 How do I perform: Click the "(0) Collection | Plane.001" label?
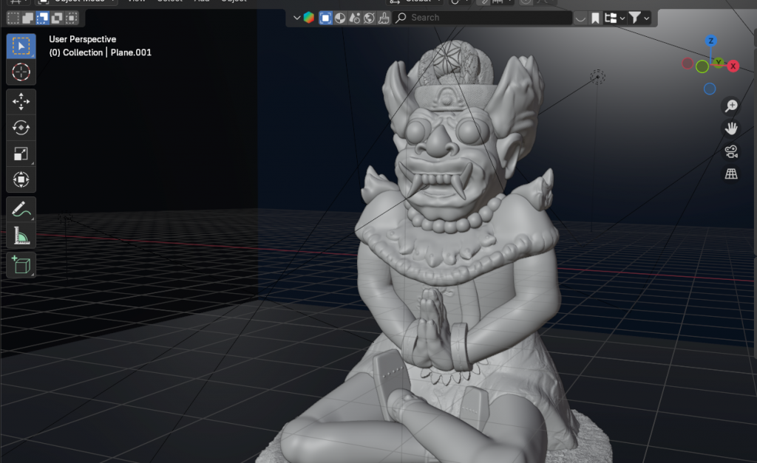(x=101, y=52)
